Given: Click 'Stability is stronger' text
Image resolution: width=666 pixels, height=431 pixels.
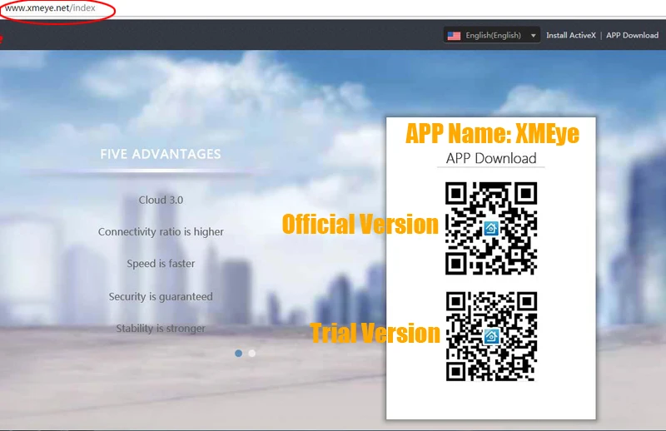Looking at the screenshot, I should 161,328.
